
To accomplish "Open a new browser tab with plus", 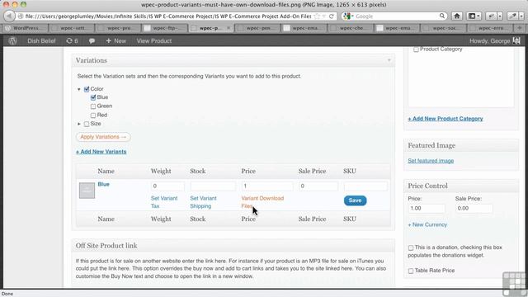I will click(x=520, y=28).
